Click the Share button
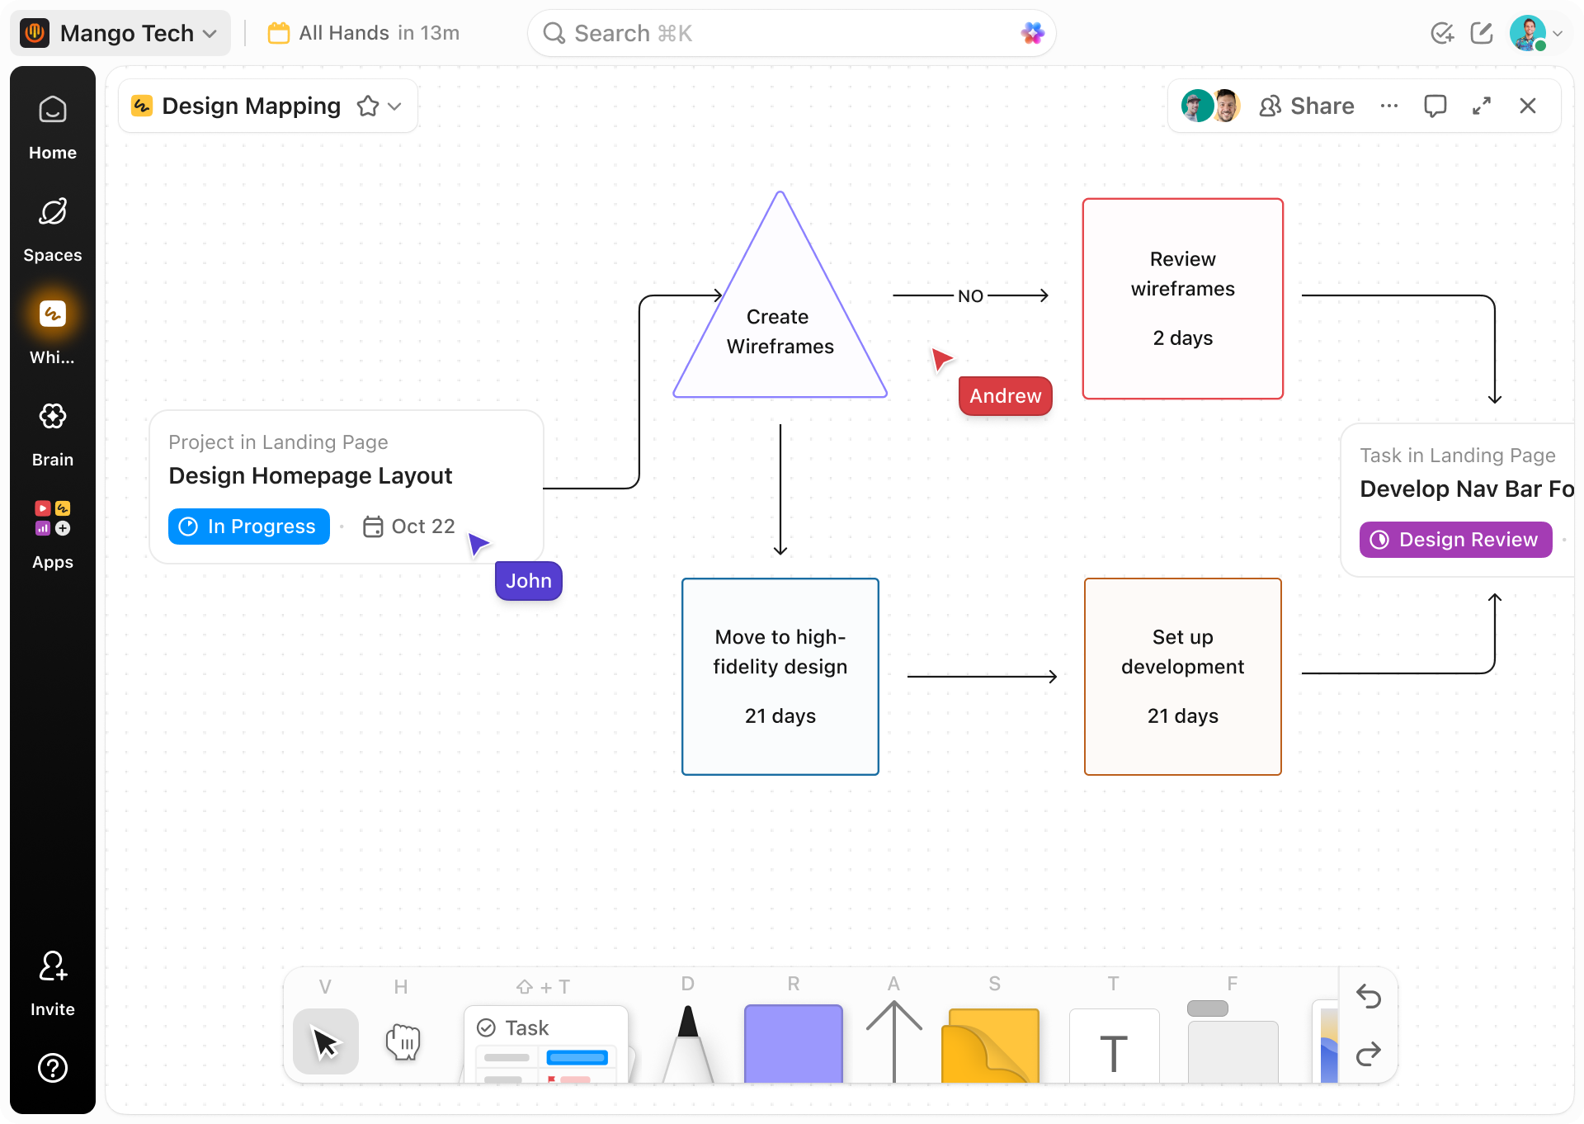 (x=1306, y=106)
